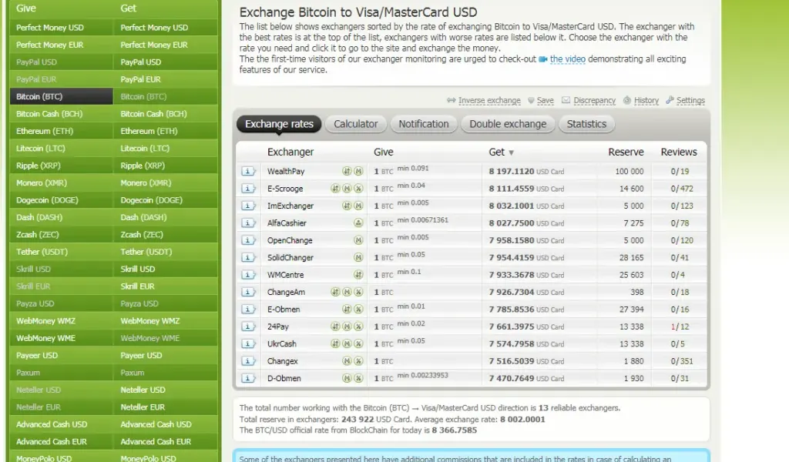Open the D-Obmen exchanger name
Viewport: 789px width, 462px height.
click(x=284, y=378)
